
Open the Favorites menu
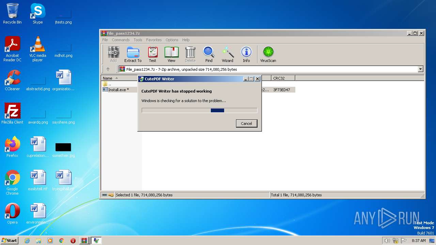(154, 40)
